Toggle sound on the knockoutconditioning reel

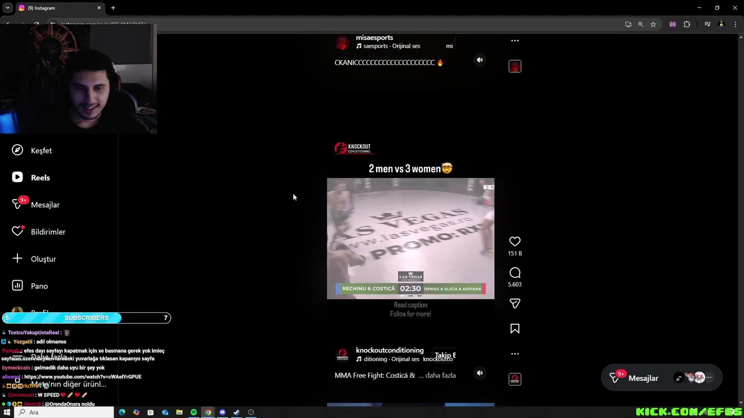480,373
